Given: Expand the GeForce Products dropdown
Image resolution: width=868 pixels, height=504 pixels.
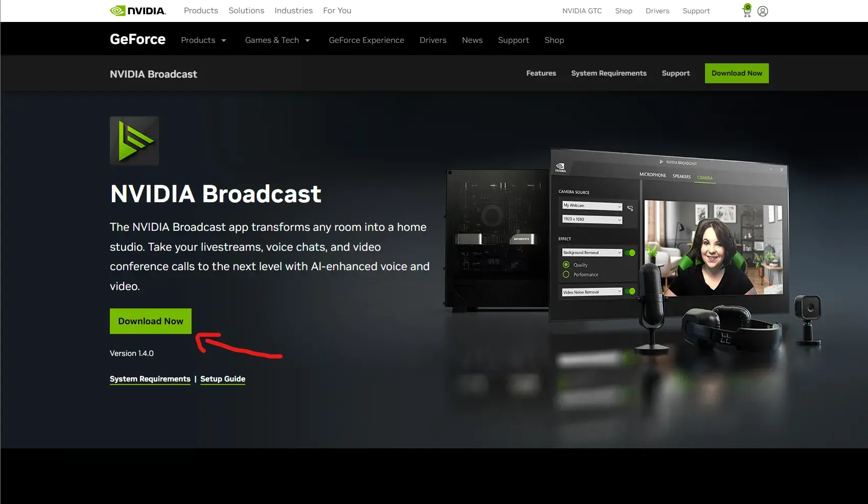Looking at the screenshot, I should [203, 40].
